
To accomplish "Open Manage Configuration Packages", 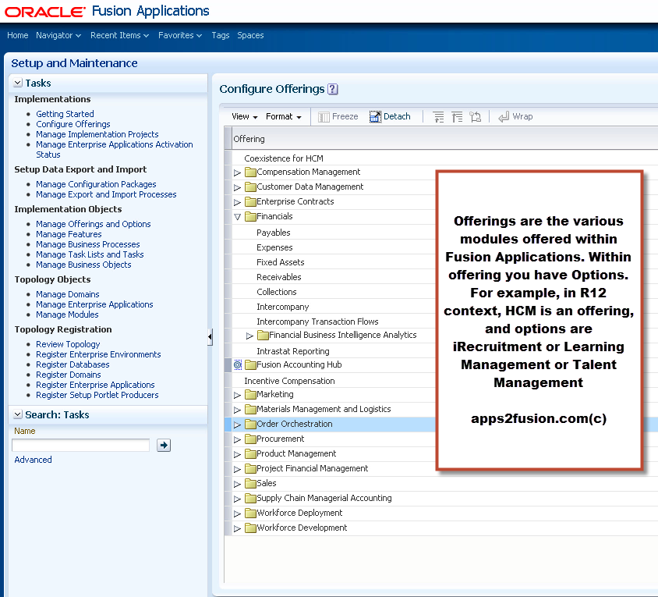I will pos(96,184).
